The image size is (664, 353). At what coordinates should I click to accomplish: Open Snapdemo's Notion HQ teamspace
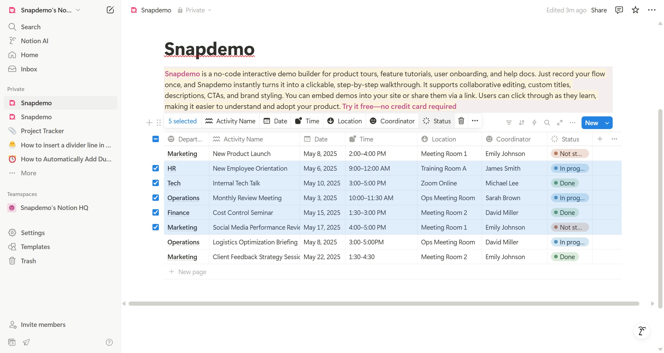[x=60, y=208]
